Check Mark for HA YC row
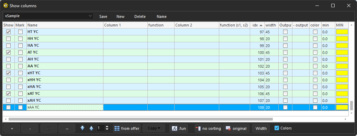The image size is (357, 136). 21,45
